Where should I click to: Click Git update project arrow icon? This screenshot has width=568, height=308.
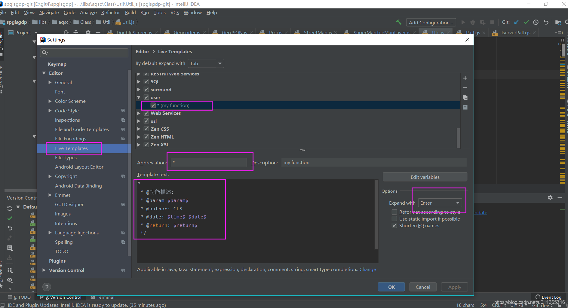click(516, 22)
